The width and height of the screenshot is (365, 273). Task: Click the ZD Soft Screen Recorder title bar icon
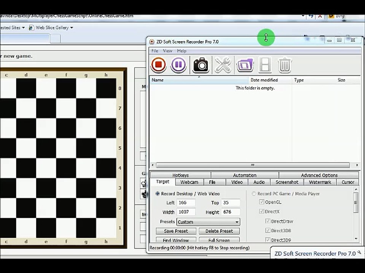tap(152, 42)
